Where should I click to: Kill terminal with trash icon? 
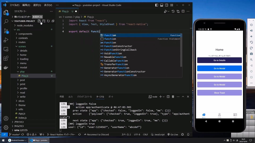(x=173, y=97)
